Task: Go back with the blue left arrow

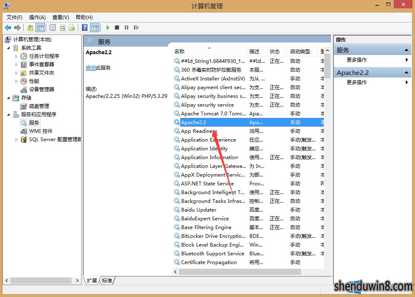Action: [x=8, y=27]
